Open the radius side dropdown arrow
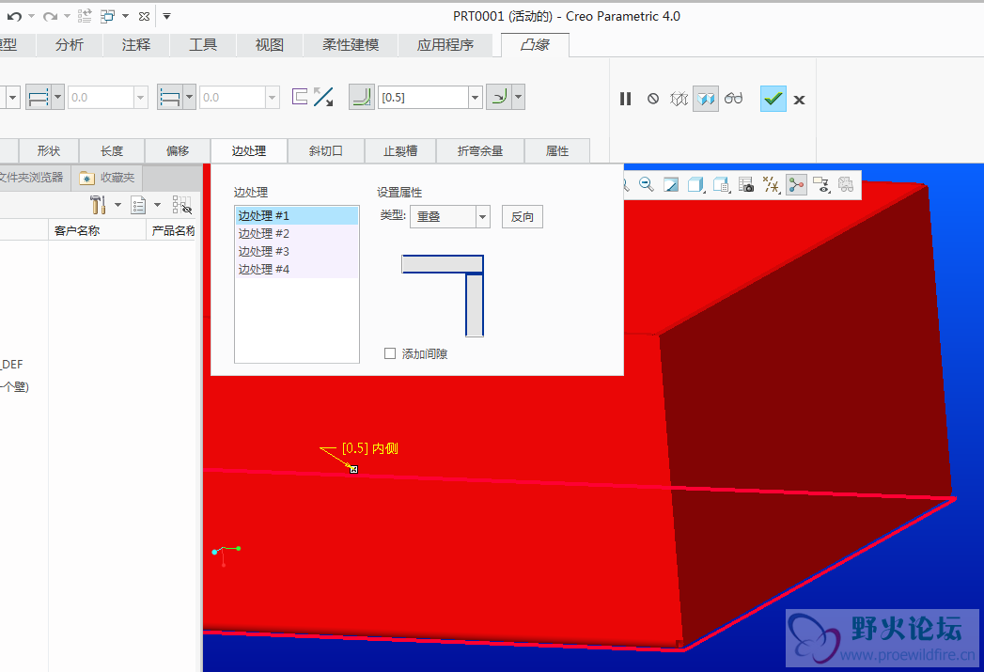The image size is (984, 672). (x=519, y=97)
